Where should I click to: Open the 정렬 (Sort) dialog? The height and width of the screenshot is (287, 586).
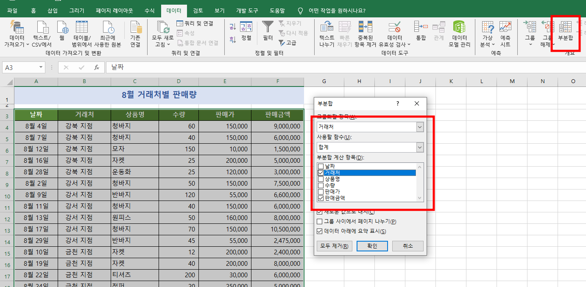[x=246, y=31]
